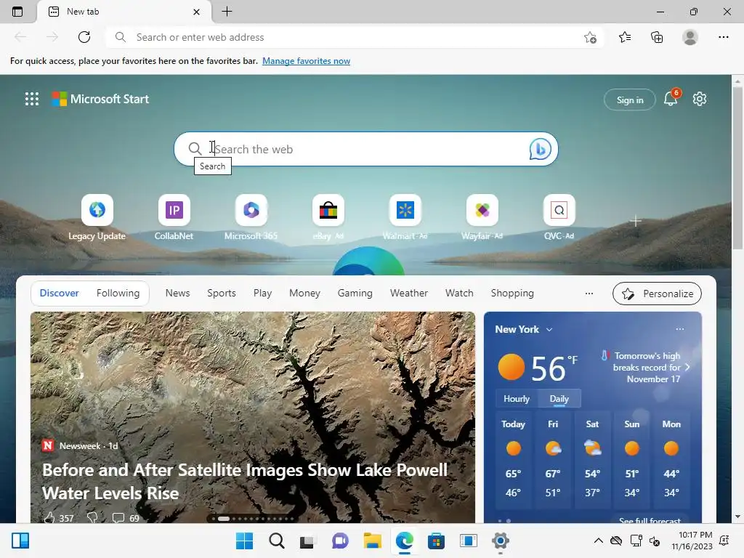Show more feed categories
Viewport: 744px width, 558px height.
(589, 294)
